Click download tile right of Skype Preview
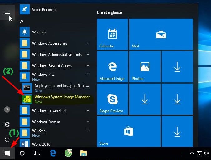Image resolution: width=211 pixels, height=160 pixels. click(145, 99)
